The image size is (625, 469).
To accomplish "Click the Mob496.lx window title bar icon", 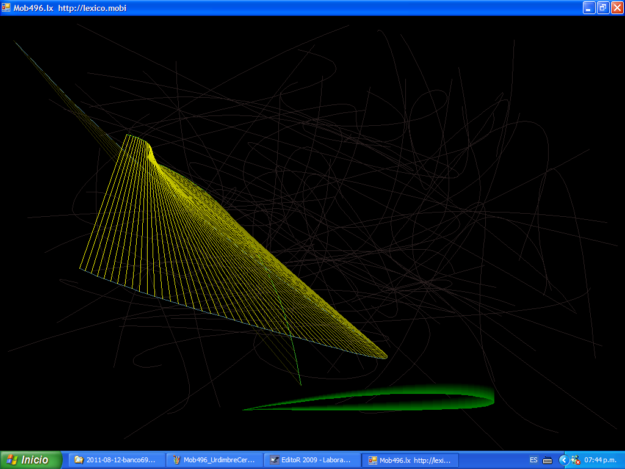I will tap(7, 7).
